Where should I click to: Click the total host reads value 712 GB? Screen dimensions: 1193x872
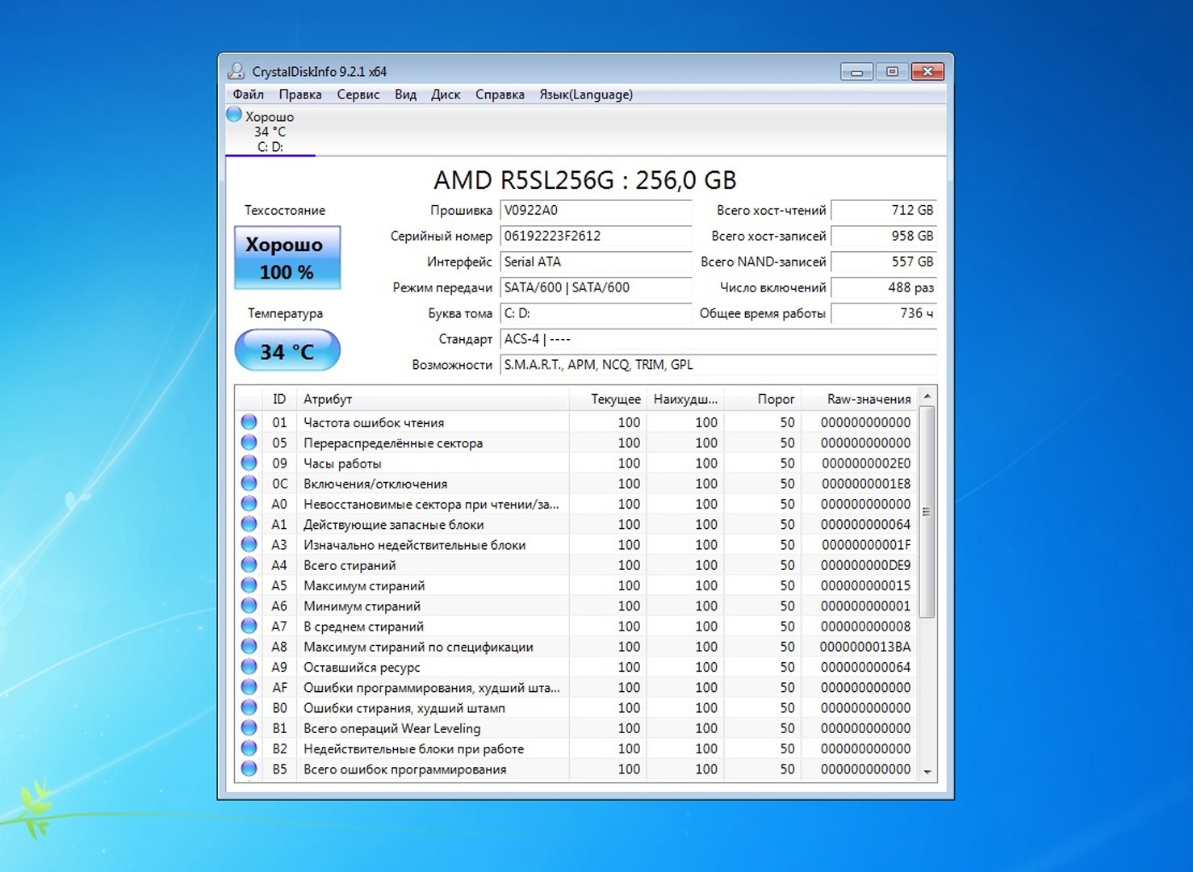pyautogui.click(x=884, y=211)
